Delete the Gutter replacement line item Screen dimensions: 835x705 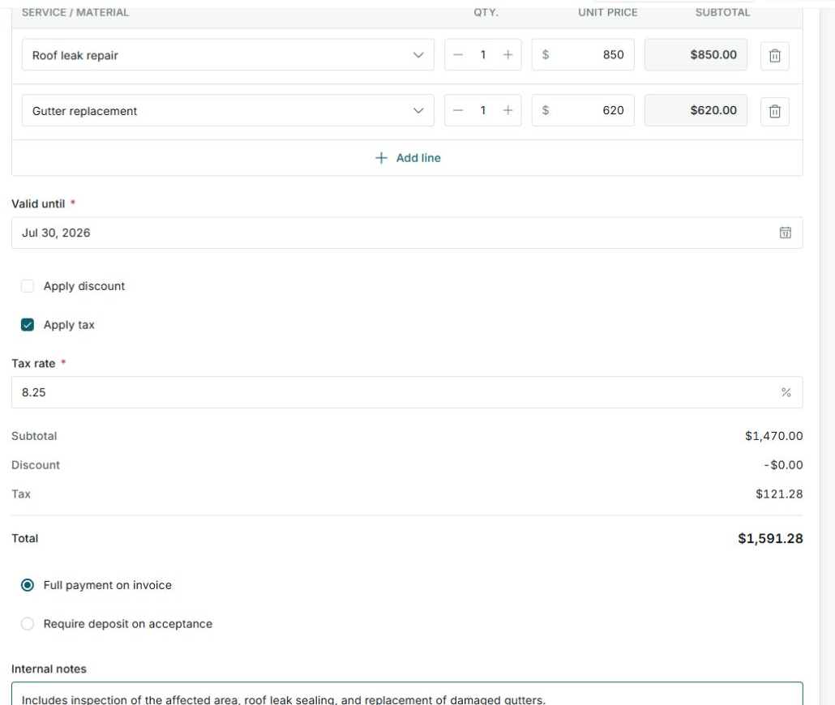pyautogui.click(x=774, y=111)
